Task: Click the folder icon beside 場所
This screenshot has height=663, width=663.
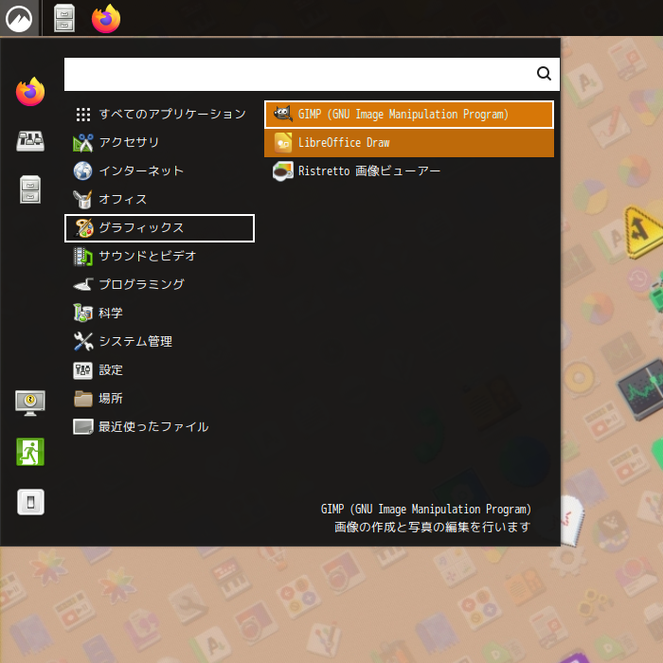Action: coord(83,399)
